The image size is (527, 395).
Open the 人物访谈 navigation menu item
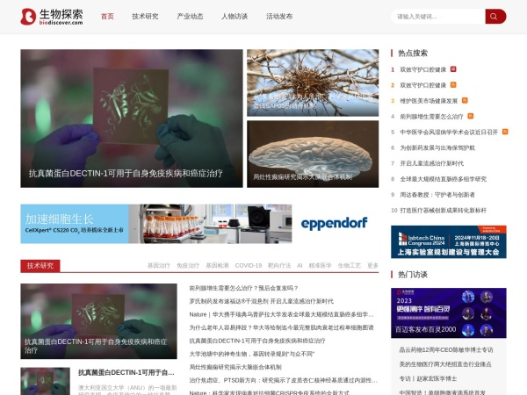(235, 17)
